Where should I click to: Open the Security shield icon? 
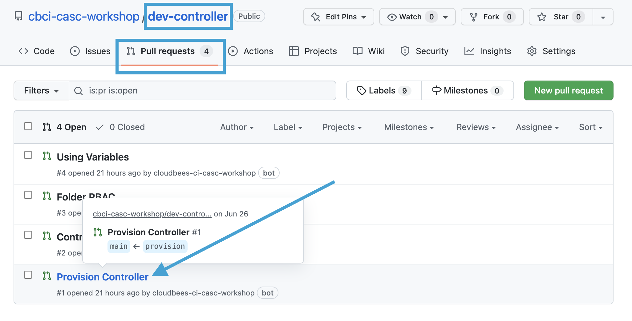point(404,51)
